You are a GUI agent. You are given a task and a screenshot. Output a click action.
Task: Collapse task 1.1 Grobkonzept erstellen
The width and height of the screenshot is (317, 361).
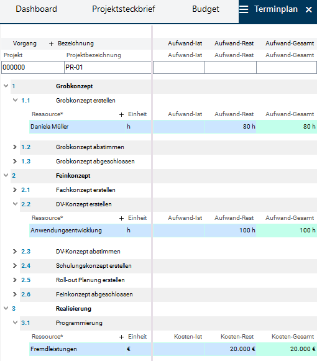(15, 100)
